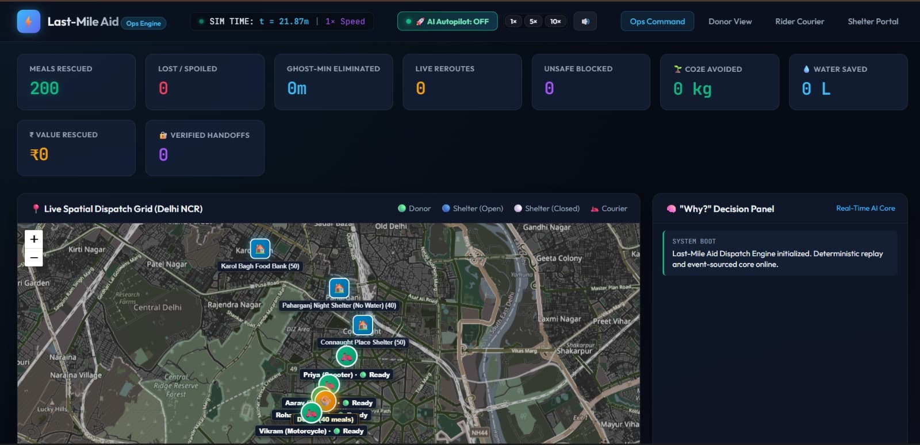Set simulation speed to 1x

(513, 21)
